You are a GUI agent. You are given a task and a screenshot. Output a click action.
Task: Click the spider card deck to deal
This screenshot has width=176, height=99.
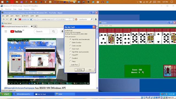tap(169, 71)
